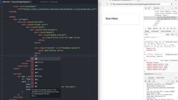Choose dd from the autocomplete list
178x100 pixels.
[x=46, y=59]
